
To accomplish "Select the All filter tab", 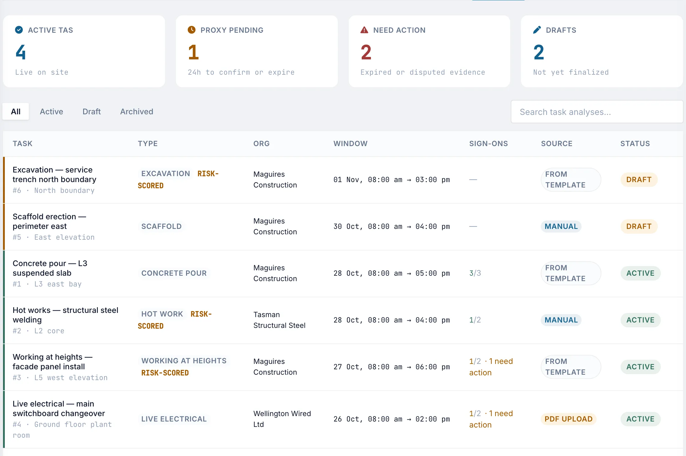I will [16, 112].
